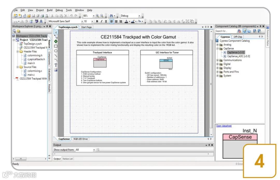Open the Show output from All dropdown
Image resolution: width=280 pixels, height=180 pixels.
click(x=94, y=150)
